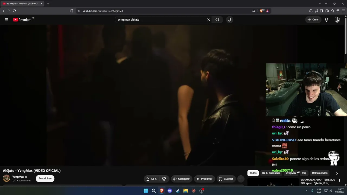Click the Preguntar button
Image resolution: width=347 pixels, height=195 pixels.
[x=204, y=179]
